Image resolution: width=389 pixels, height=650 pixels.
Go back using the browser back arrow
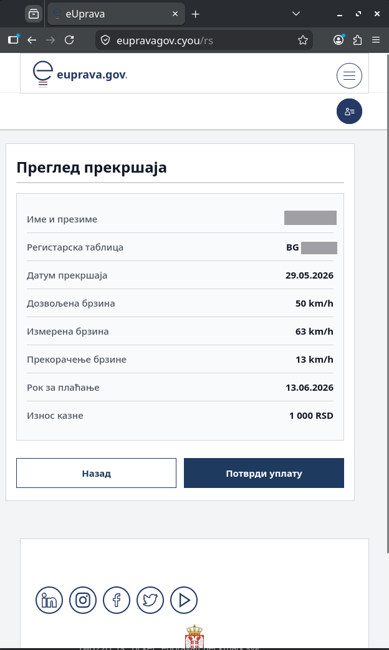(x=32, y=41)
